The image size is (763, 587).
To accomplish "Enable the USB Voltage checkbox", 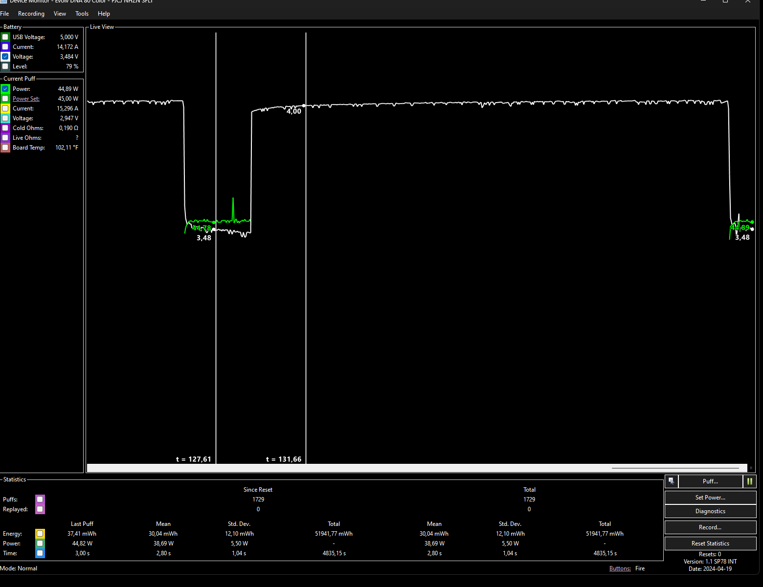I will [x=5, y=37].
